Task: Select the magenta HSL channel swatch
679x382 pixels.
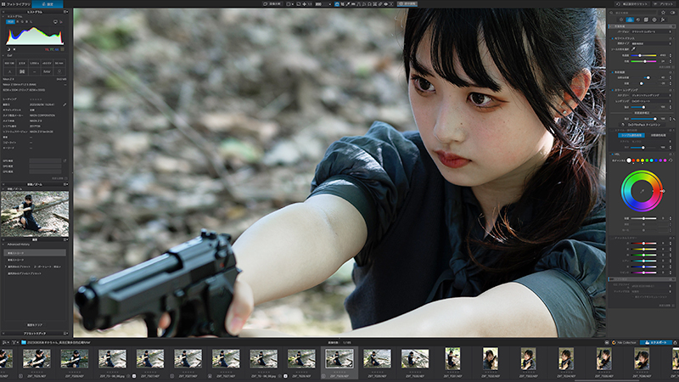Action: click(665, 160)
